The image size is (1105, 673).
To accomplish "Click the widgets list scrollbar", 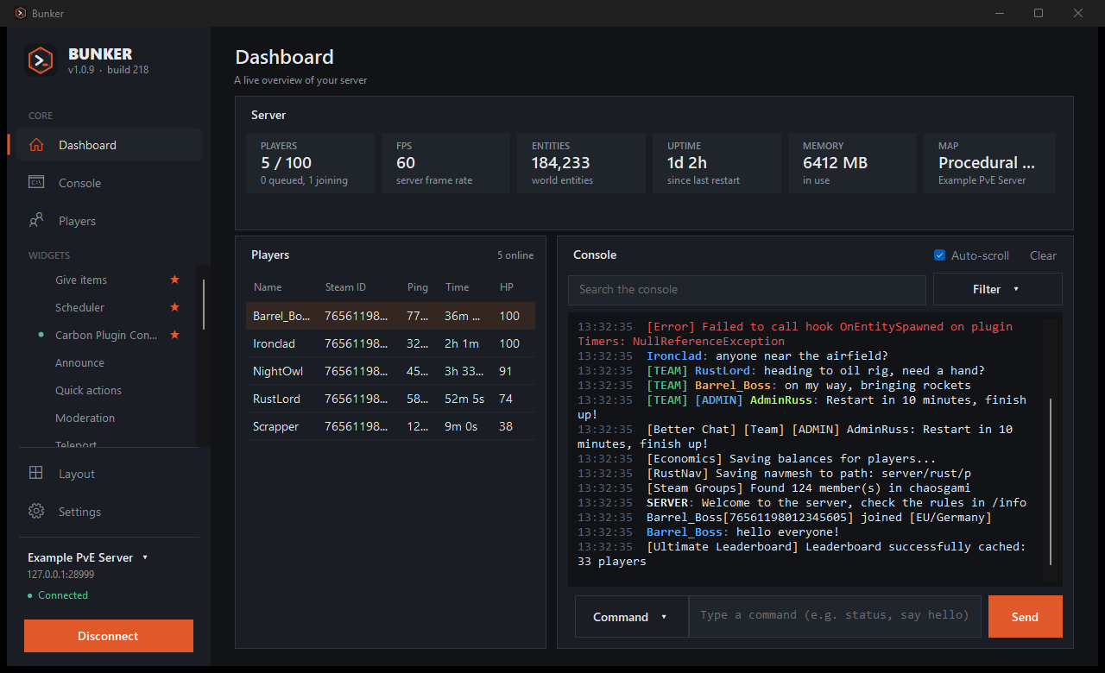I will 204,304.
